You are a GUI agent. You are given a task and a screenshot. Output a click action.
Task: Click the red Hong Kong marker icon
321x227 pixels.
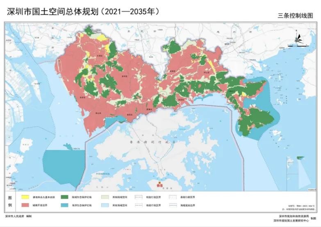(x=159, y=183)
